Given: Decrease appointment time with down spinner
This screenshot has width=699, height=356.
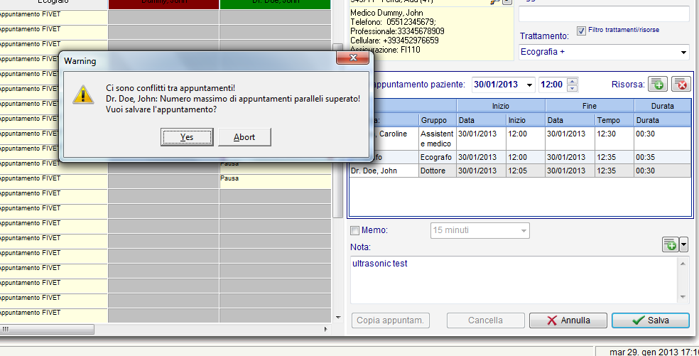Looking at the screenshot, I should [x=573, y=88].
